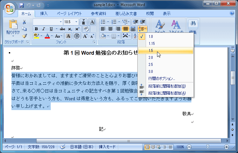Image resolution: width=238 pixels, height=153 pixels.
Task: Align text right
Action: click(118, 29)
